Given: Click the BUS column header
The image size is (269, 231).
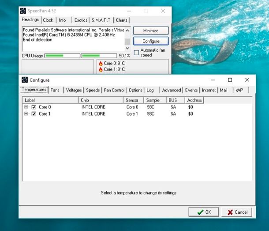Looking at the screenshot, I should point(176,100).
